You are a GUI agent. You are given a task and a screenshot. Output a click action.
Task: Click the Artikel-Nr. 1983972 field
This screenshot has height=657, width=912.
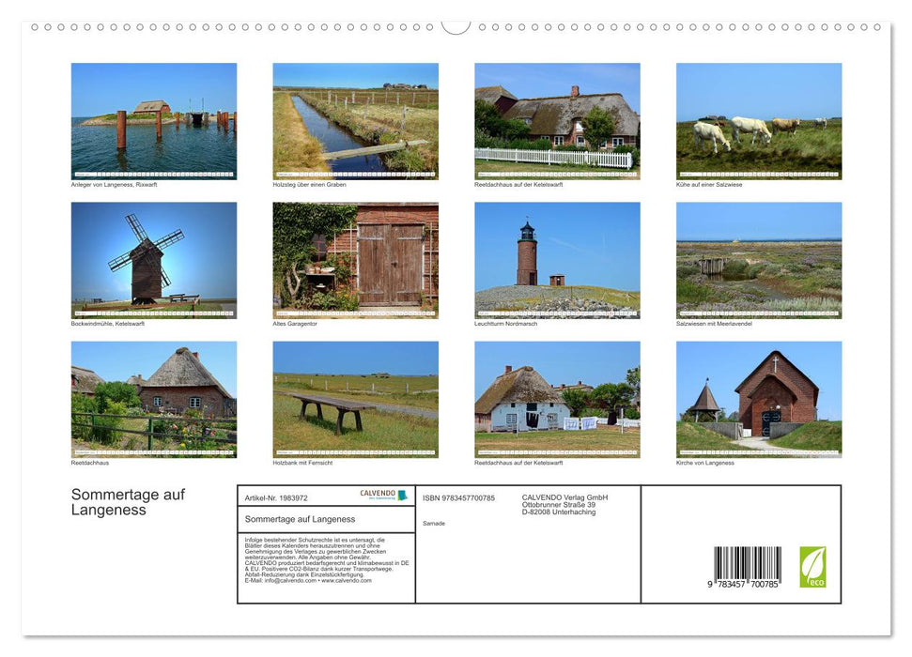tap(277, 498)
